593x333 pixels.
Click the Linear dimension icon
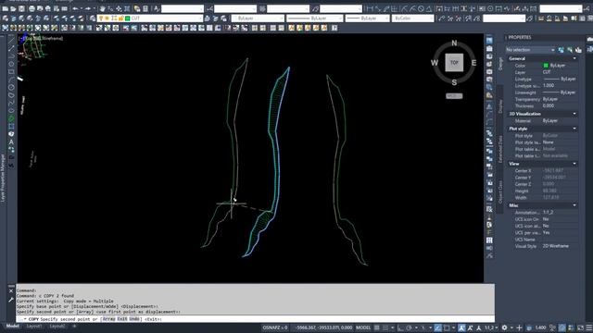click(370, 8)
